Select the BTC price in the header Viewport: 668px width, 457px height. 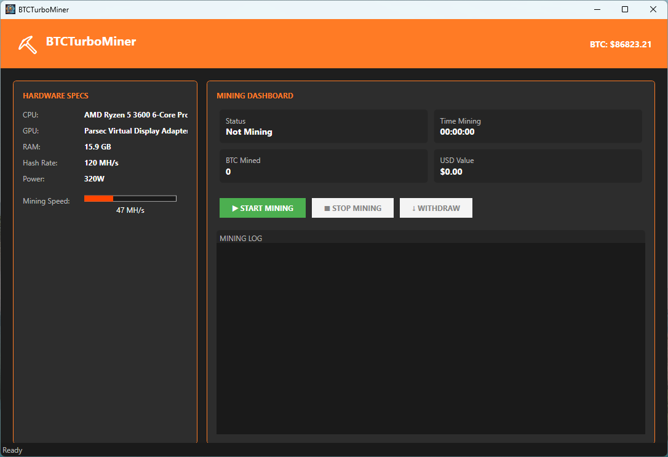coord(620,44)
